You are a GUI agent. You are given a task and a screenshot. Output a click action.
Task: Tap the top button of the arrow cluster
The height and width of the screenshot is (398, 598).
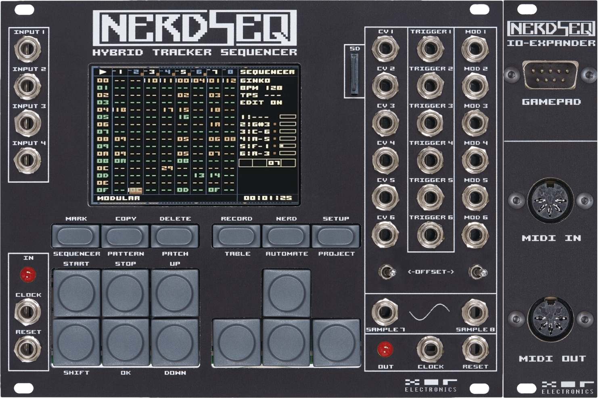coord(286,293)
